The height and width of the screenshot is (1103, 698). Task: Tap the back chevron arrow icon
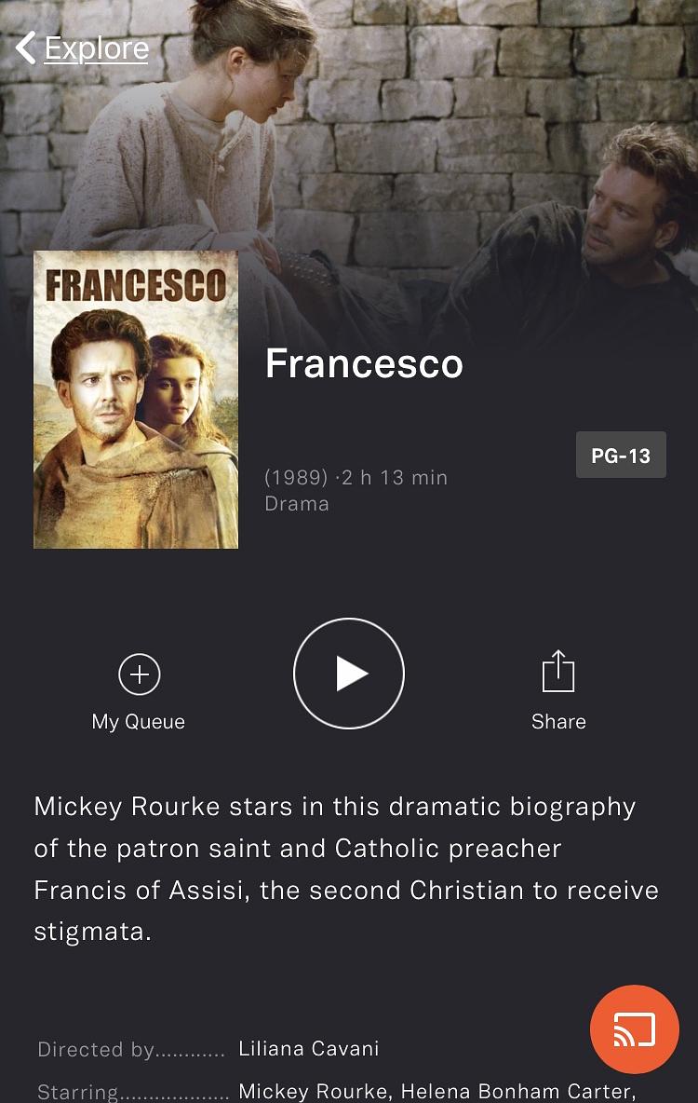pos(25,48)
